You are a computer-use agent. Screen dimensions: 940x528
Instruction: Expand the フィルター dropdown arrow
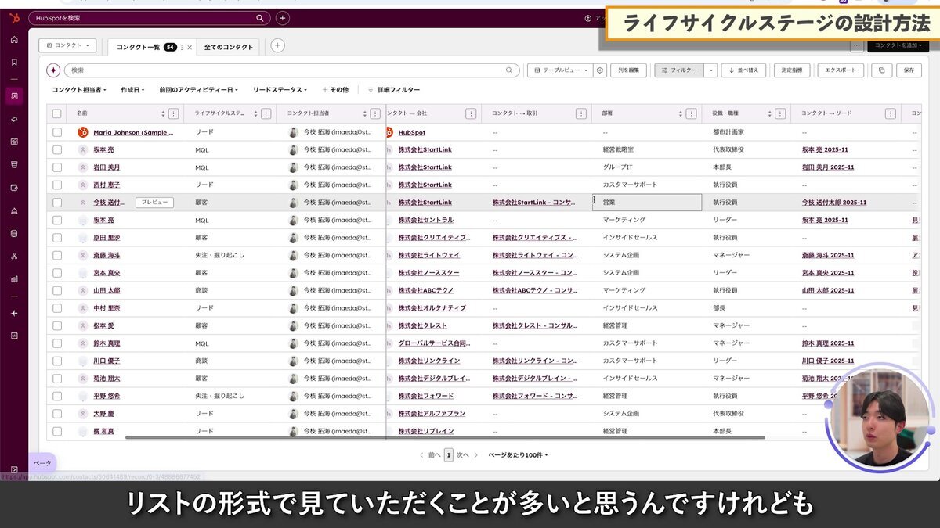click(711, 70)
